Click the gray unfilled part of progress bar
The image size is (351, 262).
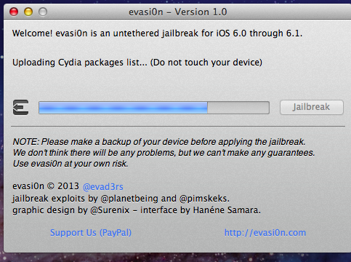pos(238,108)
